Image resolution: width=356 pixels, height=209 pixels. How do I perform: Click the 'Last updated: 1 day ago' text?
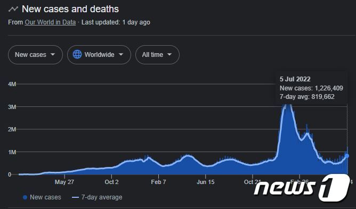pyautogui.click(x=116, y=22)
